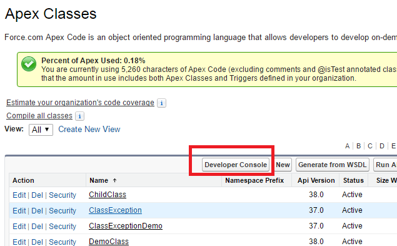Click Api Version 38.0 of ChildClass
This screenshot has width=397, height=246.
click(316, 195)
